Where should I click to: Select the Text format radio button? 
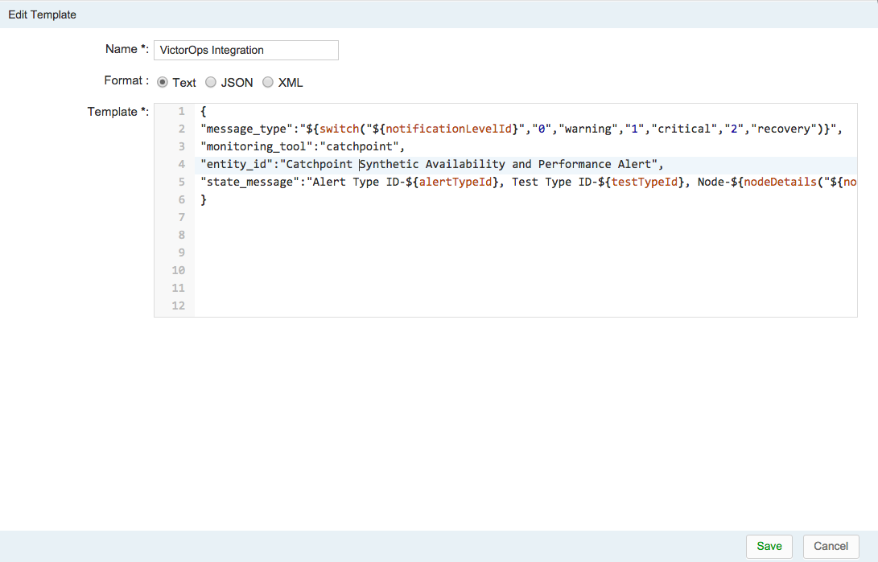point(163,82)
